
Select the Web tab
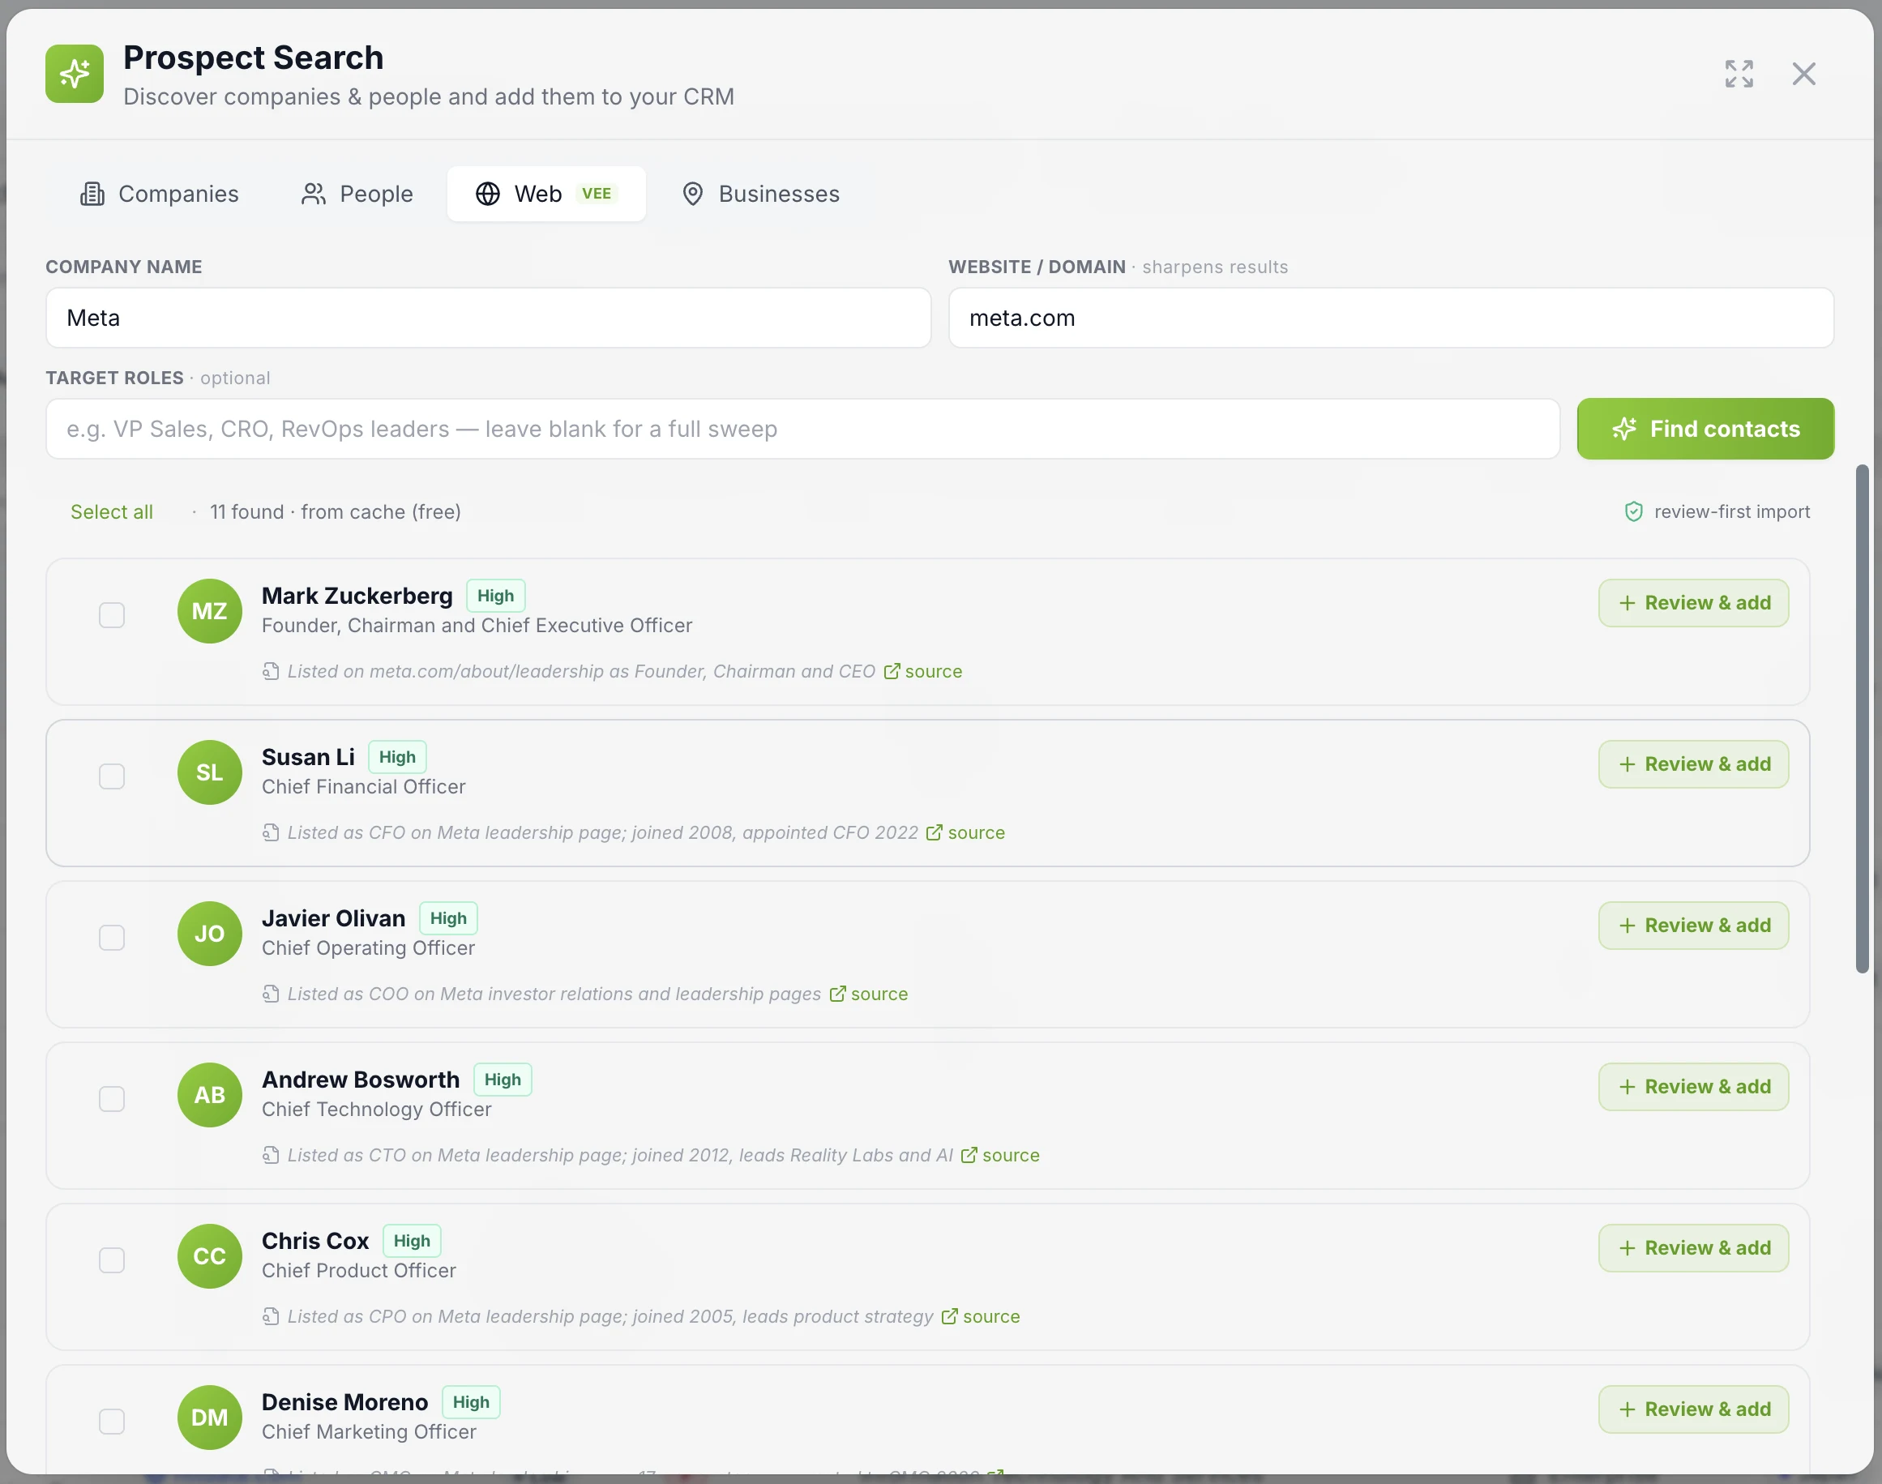545,194
